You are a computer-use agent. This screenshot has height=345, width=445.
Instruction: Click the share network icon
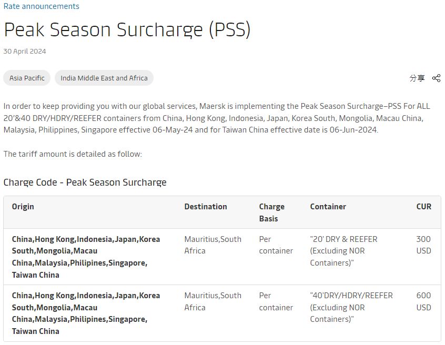tap(436, 78)
